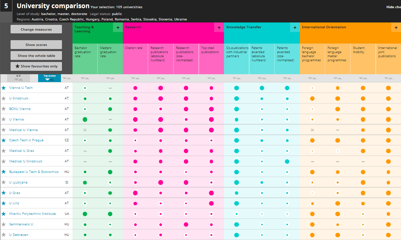Toggle favourite star for Medical U Graz

4,151
